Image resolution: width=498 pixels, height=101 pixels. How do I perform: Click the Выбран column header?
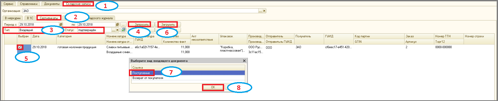point(24,39)
